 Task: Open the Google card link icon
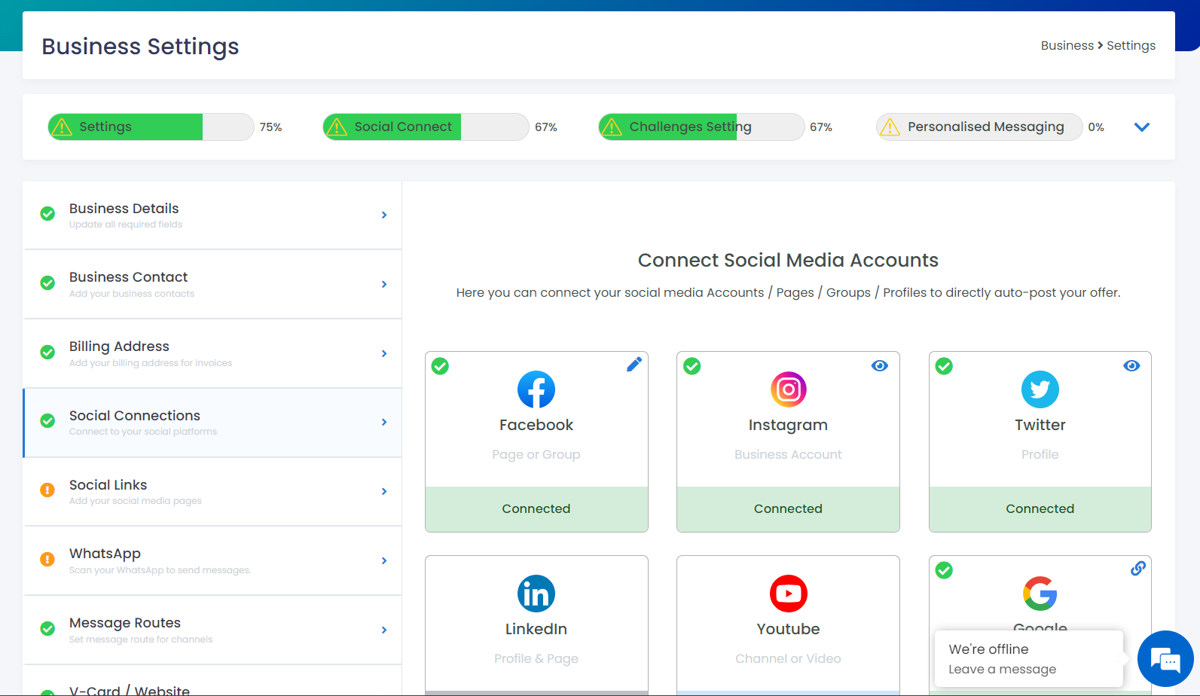pos(1138,569)
